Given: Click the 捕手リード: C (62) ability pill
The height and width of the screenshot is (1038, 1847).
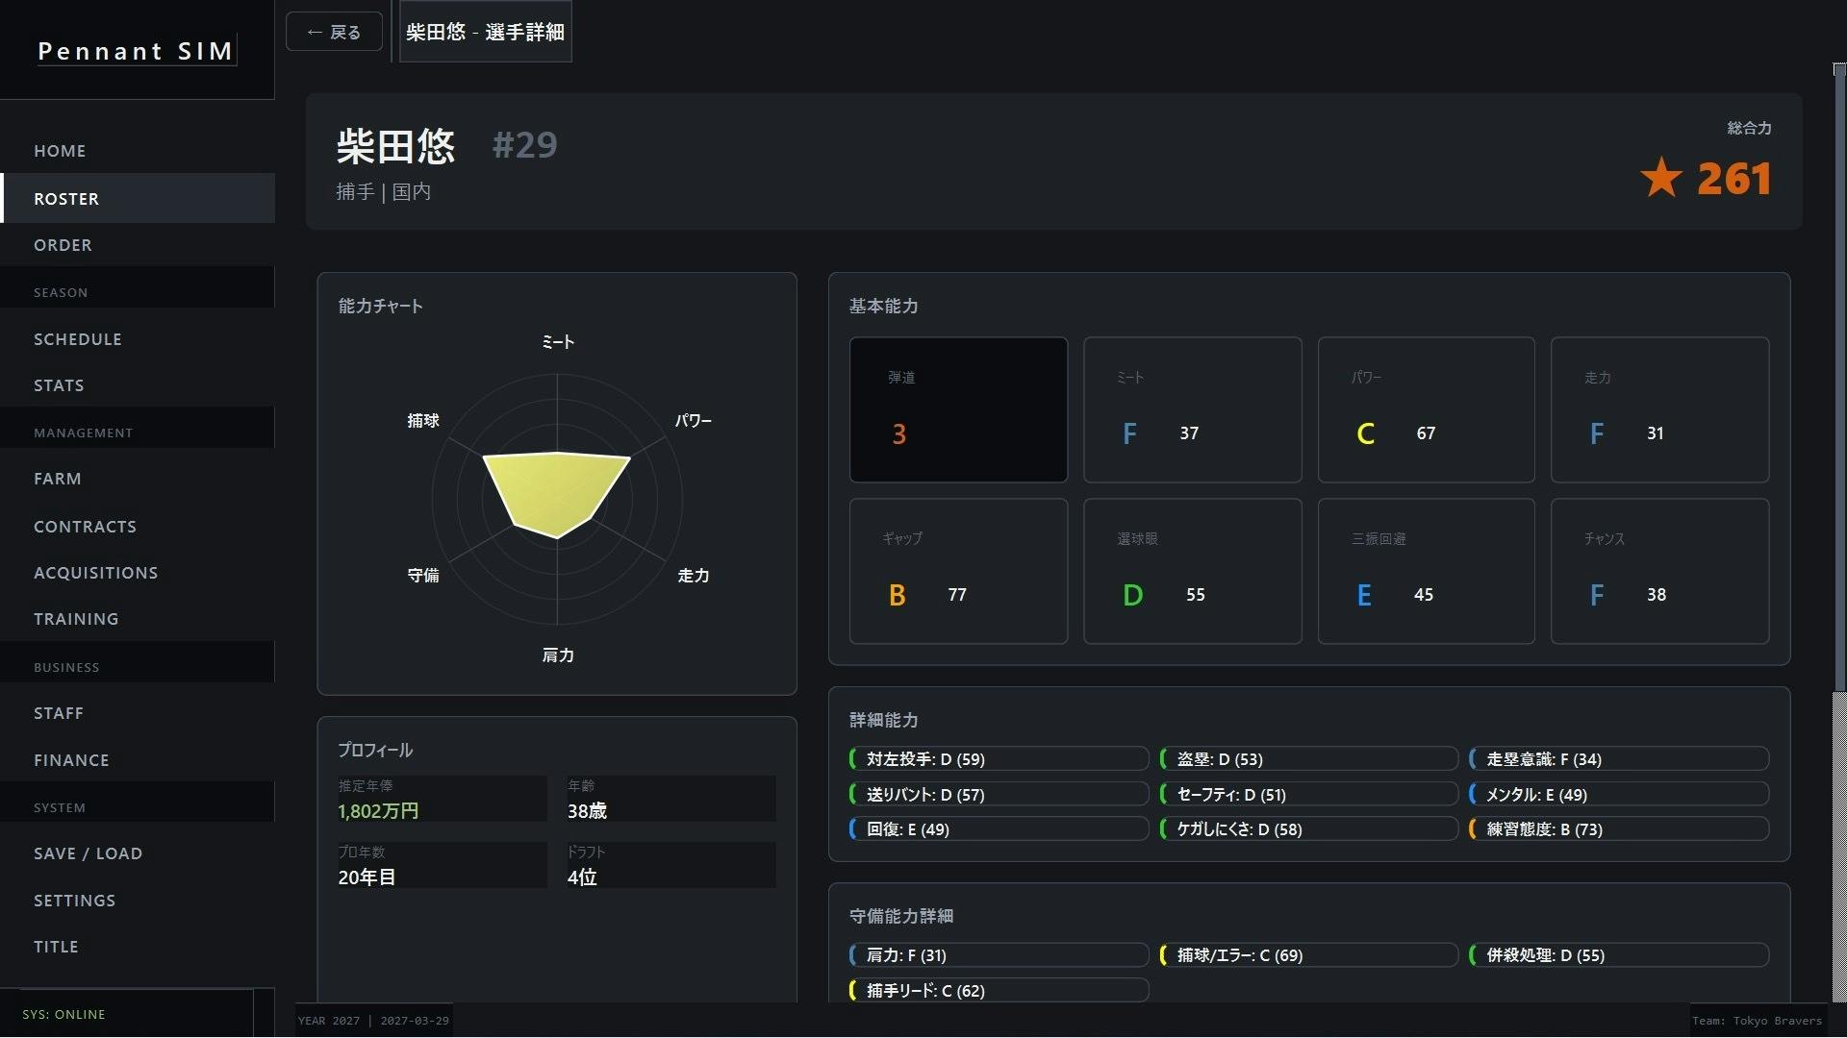Looking at the screenshot, I should click(999, 990).
